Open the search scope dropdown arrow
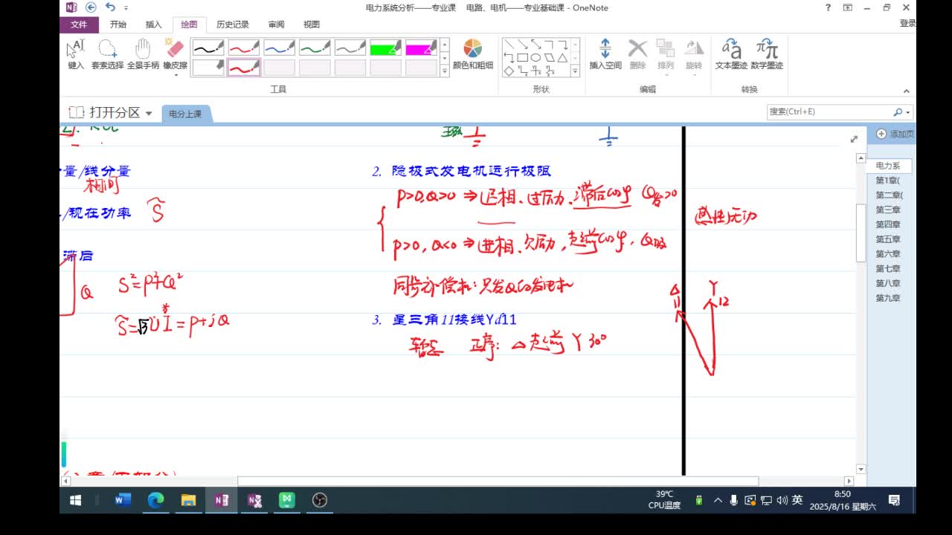This screenshot has width=952, height=535. point(908,112)
